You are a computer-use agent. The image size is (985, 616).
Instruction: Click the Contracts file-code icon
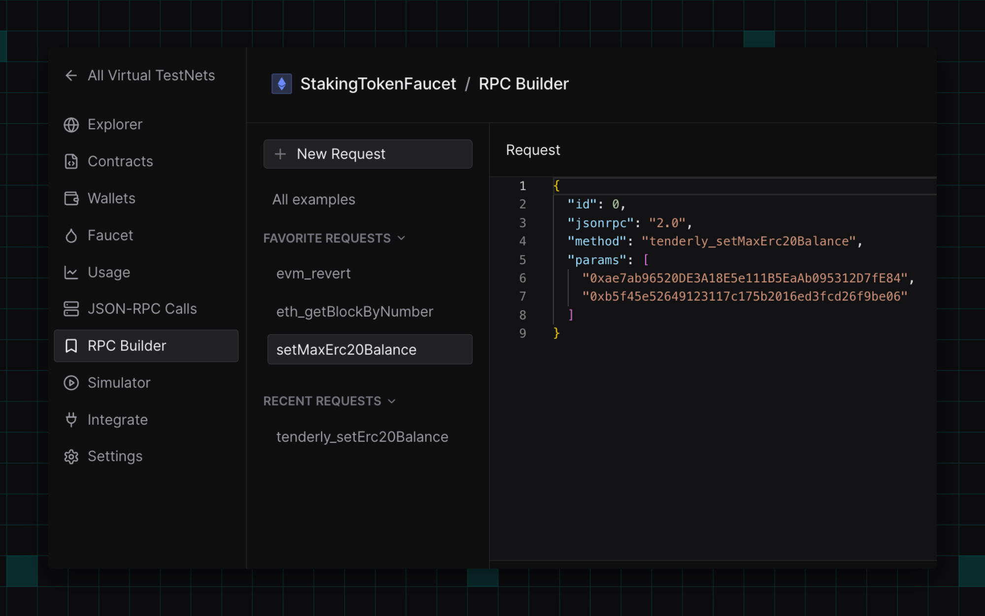pyautogui.click(x=71, y=162)
